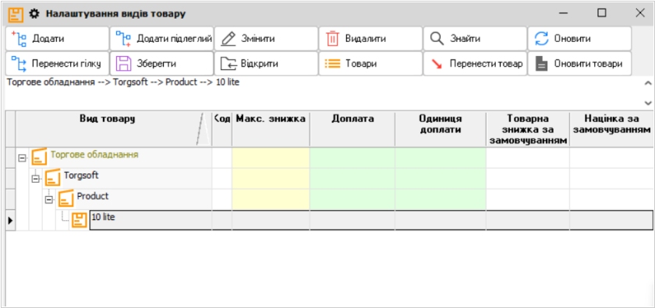This screenshot has width=655, height=308.
Task: Click the orange app icon in title bar
Action: 16,14
